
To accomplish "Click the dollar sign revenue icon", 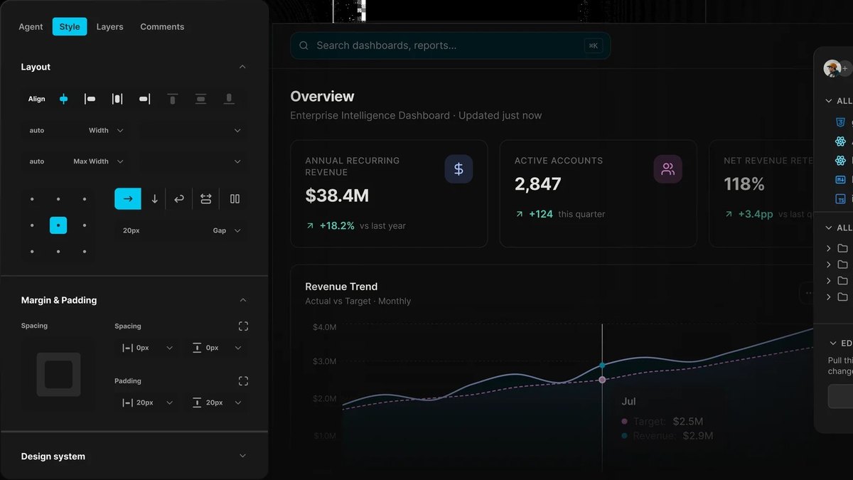I will (458, 169).
